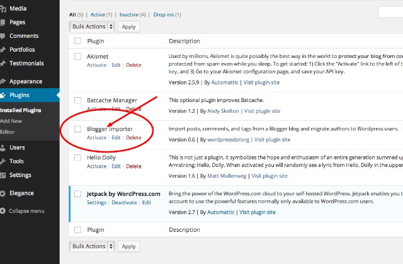Activate the Blogger Importer plugin
The height and width of the screenshot is (264, 403).
[96, 137]
